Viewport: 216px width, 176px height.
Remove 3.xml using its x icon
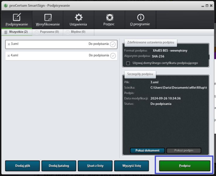point(9,44)
